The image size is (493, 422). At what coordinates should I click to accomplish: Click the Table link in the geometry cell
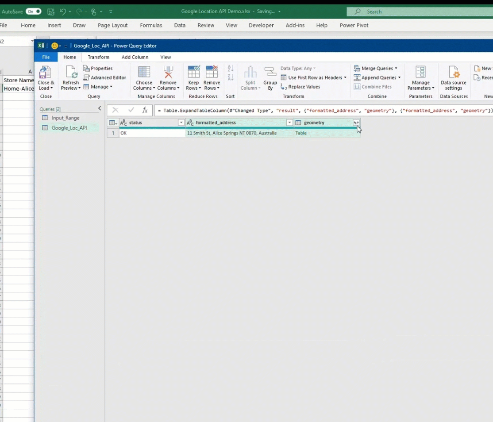point(301,133)
